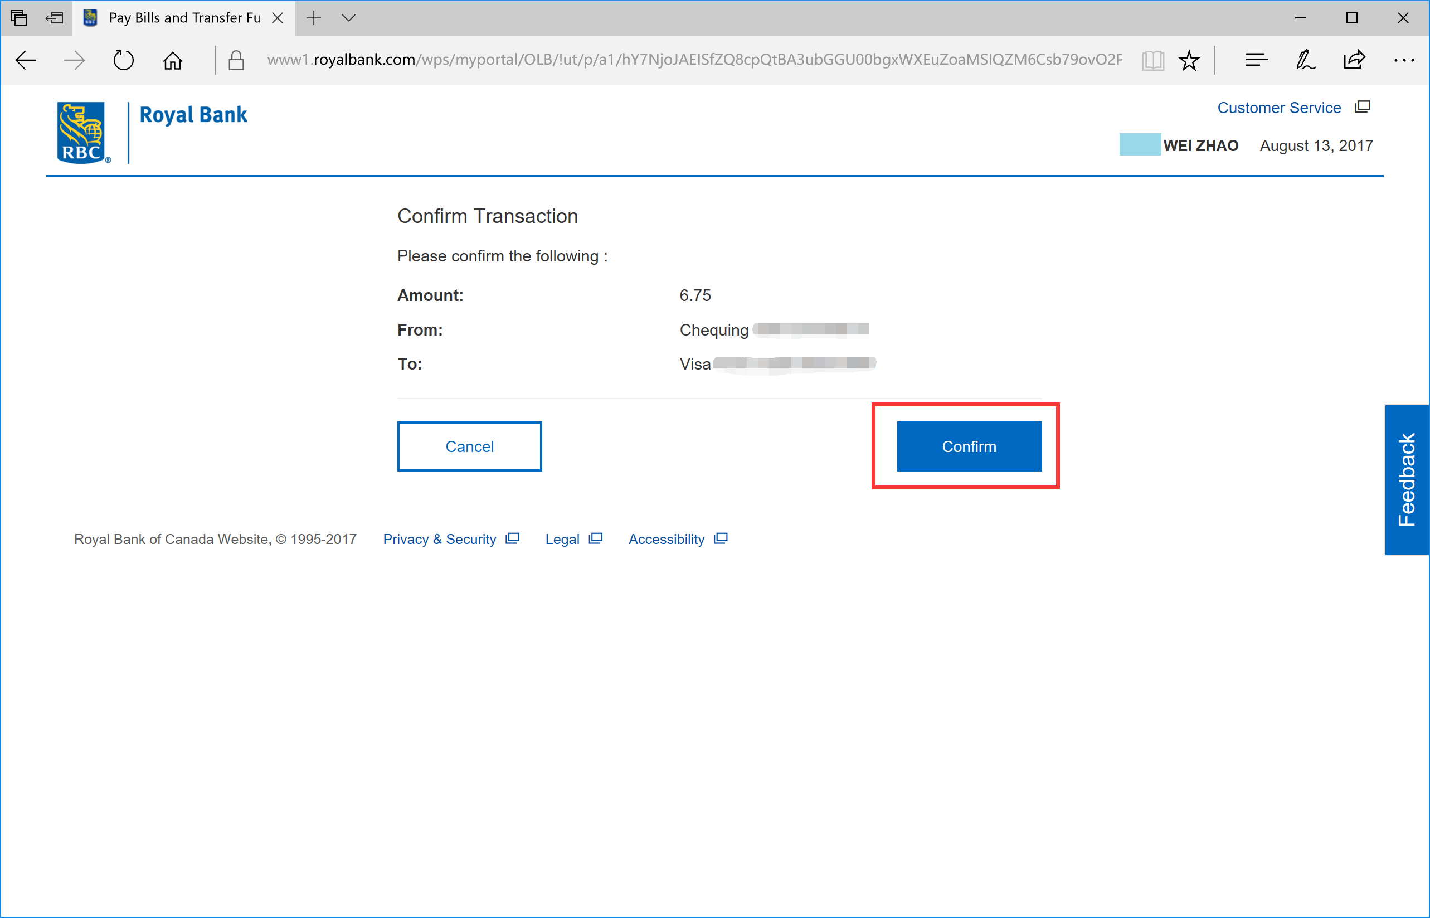This screenshot has width=1430, height=918.
Task: Minimize the browser window
Action: click(x=1301, y=18)
